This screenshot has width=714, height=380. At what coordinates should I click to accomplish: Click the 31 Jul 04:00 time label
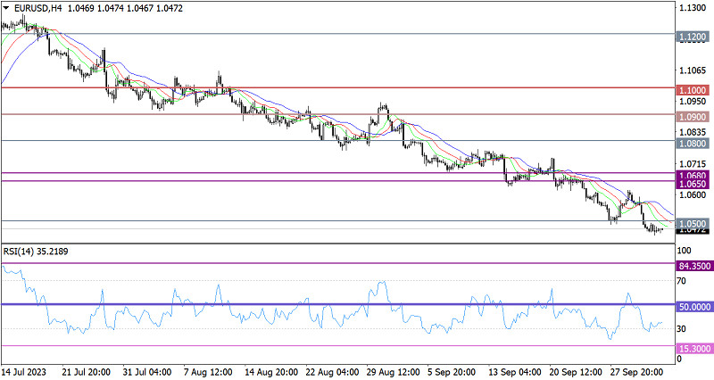[x=147, y=372]
